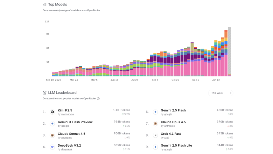Click the Claude Sonnet 4.5 icon

[x=52, y=135]
